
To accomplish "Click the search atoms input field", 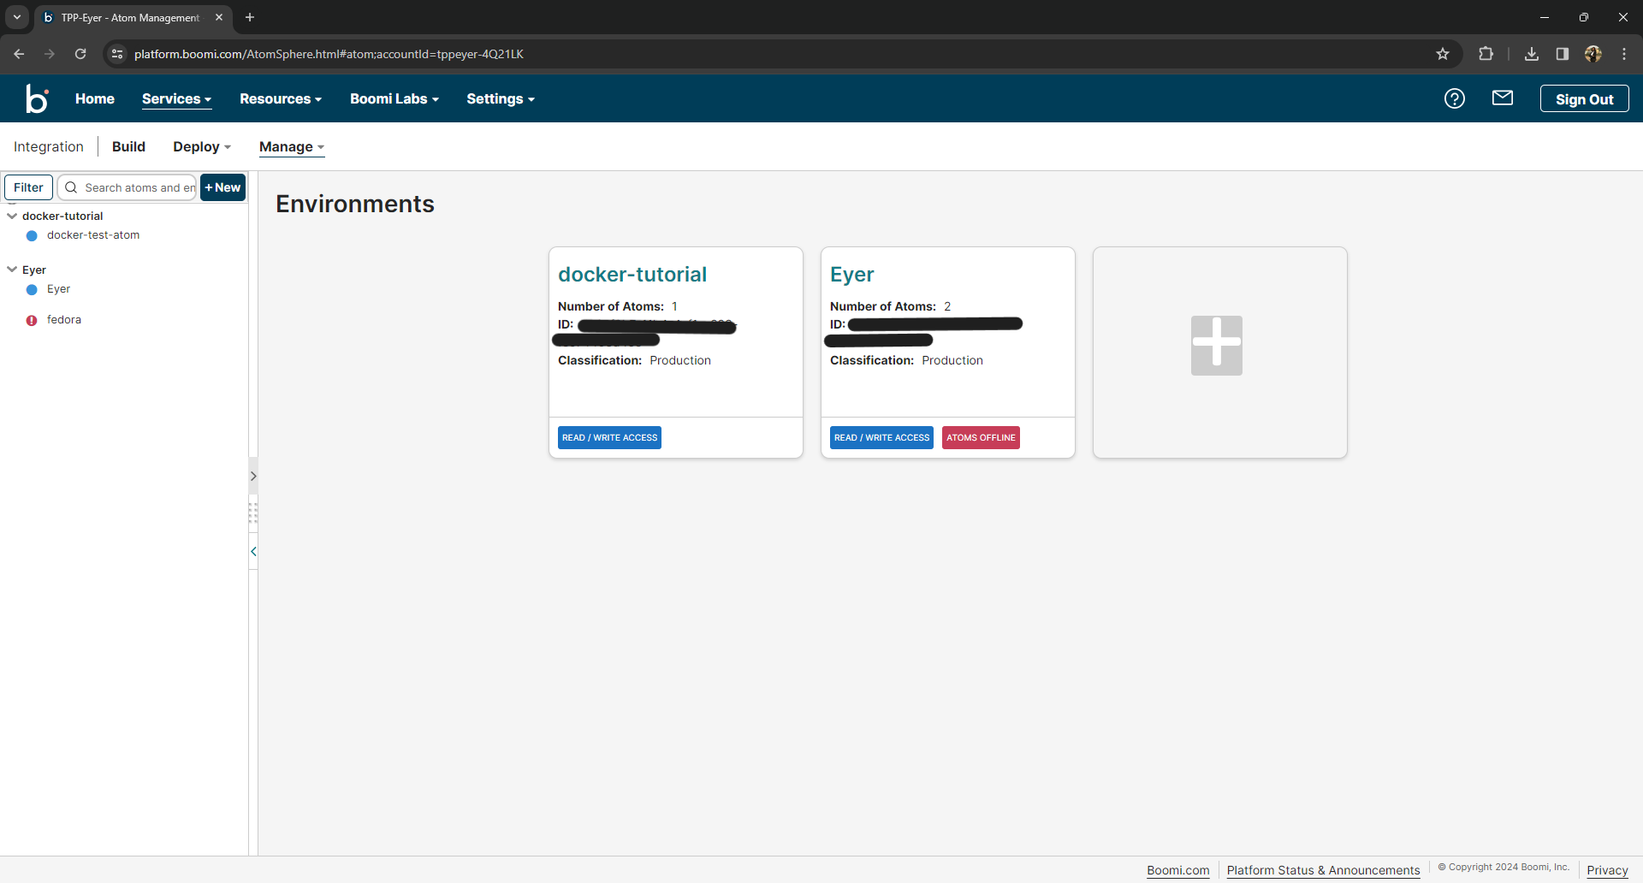I will (137, 187).
